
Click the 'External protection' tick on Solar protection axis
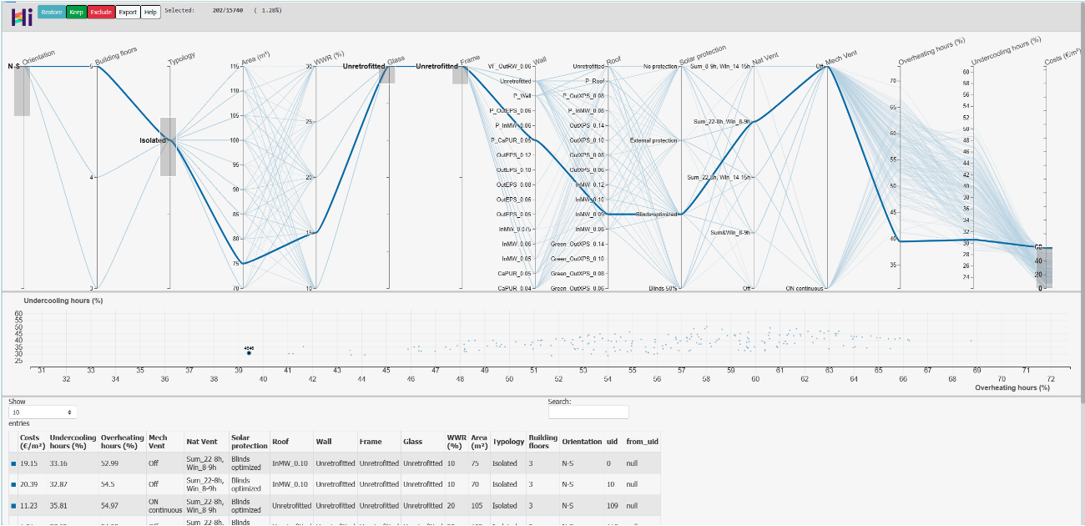654,140
